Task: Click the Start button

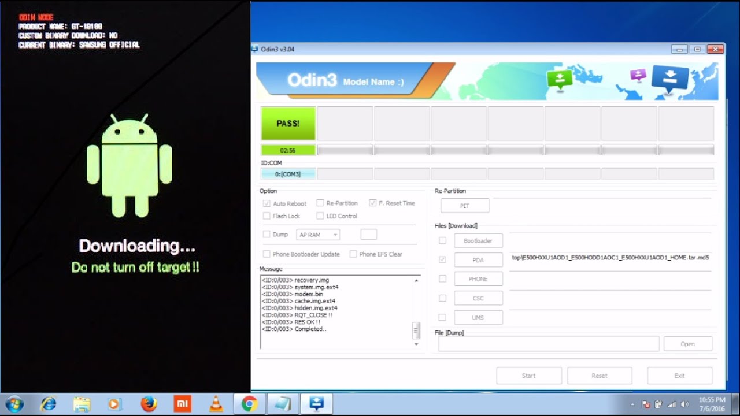Action: coord(529,376)
